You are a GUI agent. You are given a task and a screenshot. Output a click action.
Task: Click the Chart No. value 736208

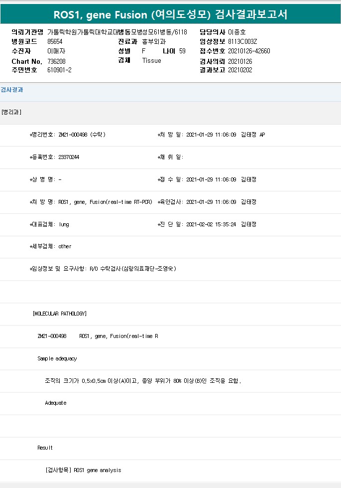point(57,61)
